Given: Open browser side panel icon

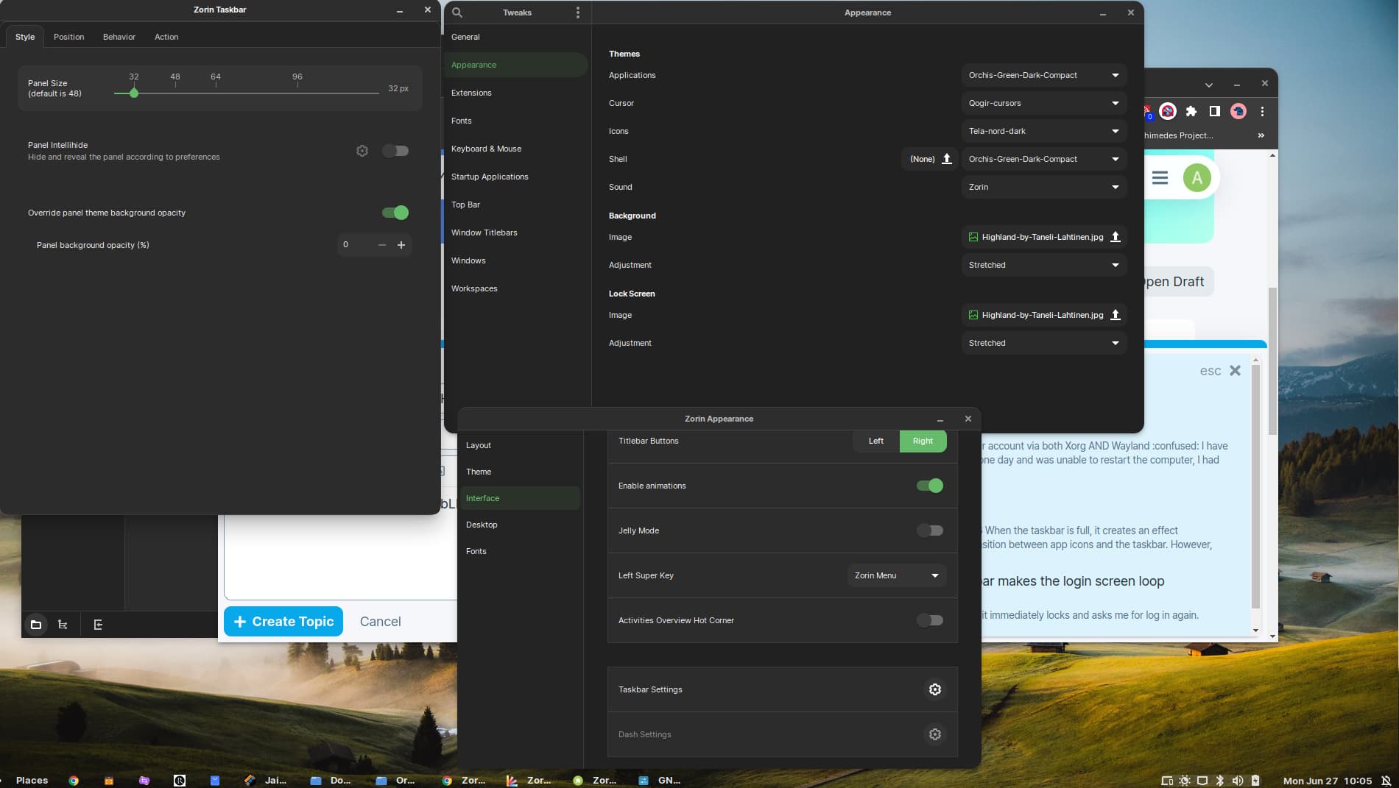Looking at the screenshot, I should (x=1215, y=111).
